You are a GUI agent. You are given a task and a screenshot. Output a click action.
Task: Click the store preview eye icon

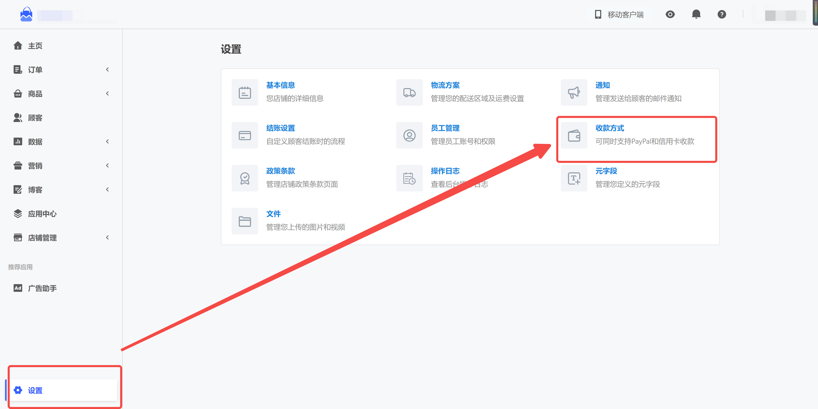[x=670, y=14]
